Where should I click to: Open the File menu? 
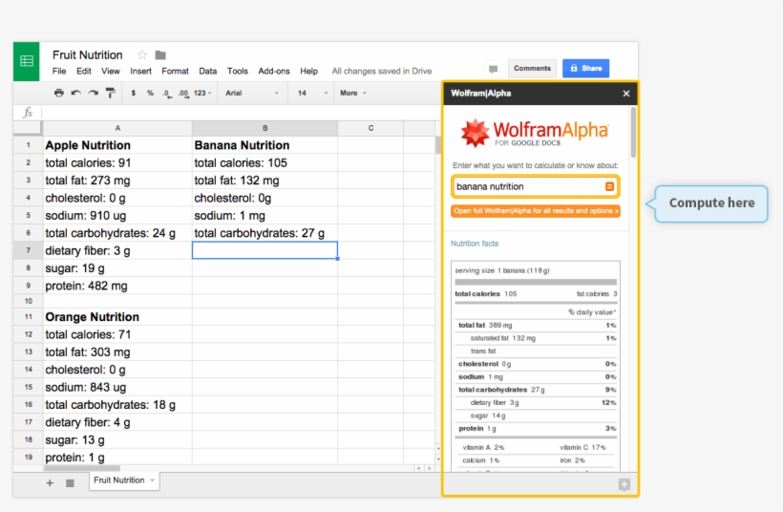click(x=59, y=71)
